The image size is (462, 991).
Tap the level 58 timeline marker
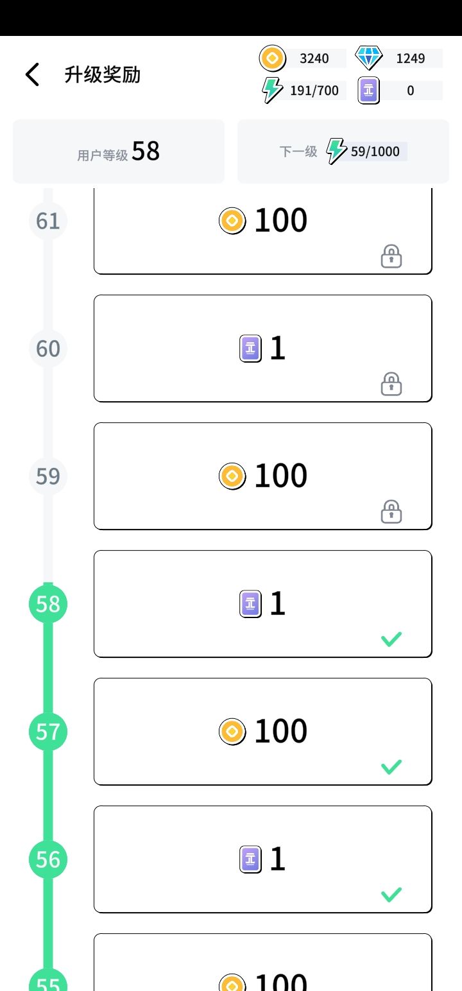[48, 604]
